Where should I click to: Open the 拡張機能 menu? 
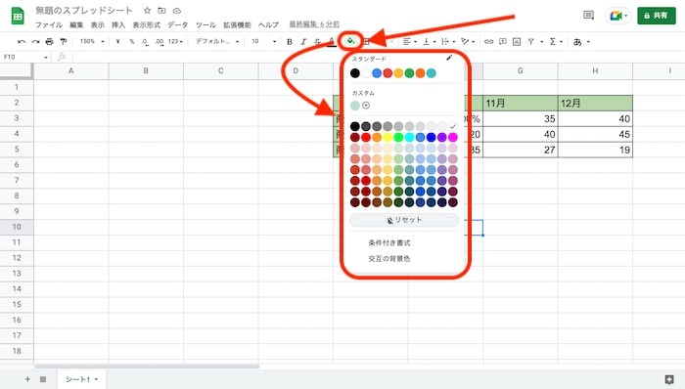[x=237, y=24]
